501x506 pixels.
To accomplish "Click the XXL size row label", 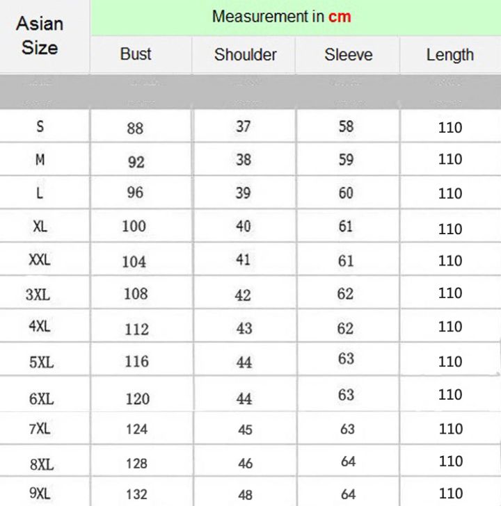I will [40, 260].
